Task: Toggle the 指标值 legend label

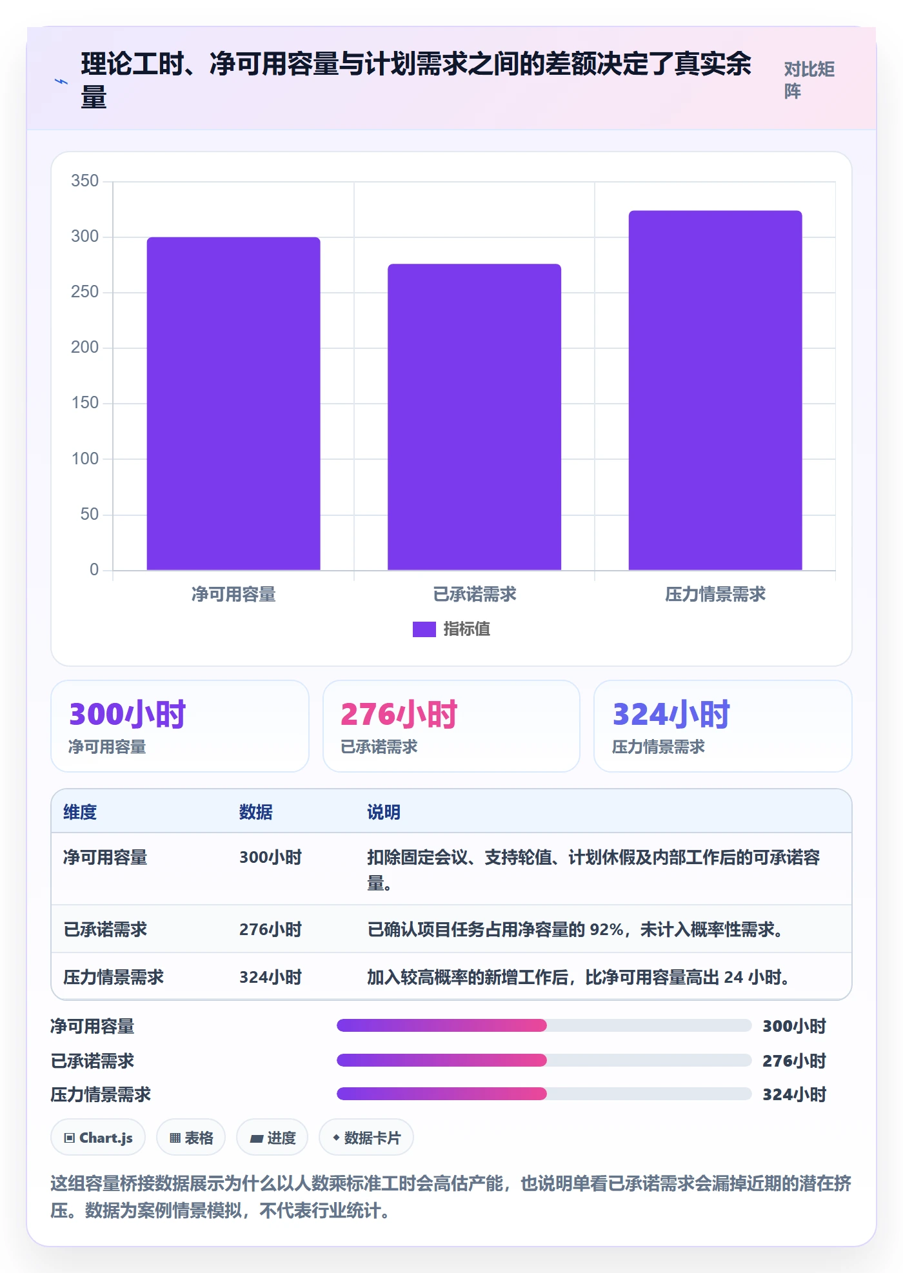Action: tap(466, 629)
